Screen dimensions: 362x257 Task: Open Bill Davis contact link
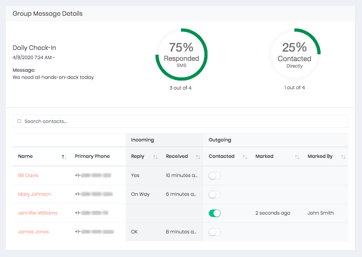[28, 175]
